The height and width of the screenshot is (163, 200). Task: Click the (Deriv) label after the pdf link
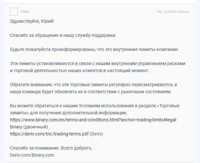click(x=96, y=134)
